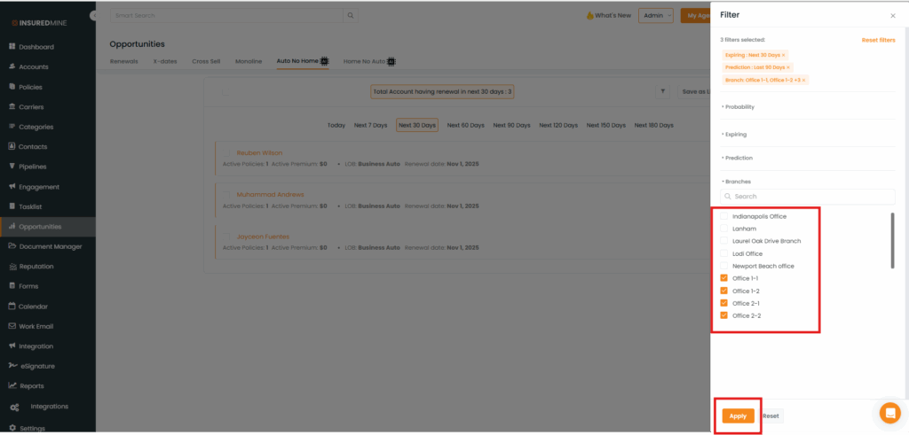
Task: Click the Work Email envelope icon
Action: pyautogui.click(x=12, y=326)
